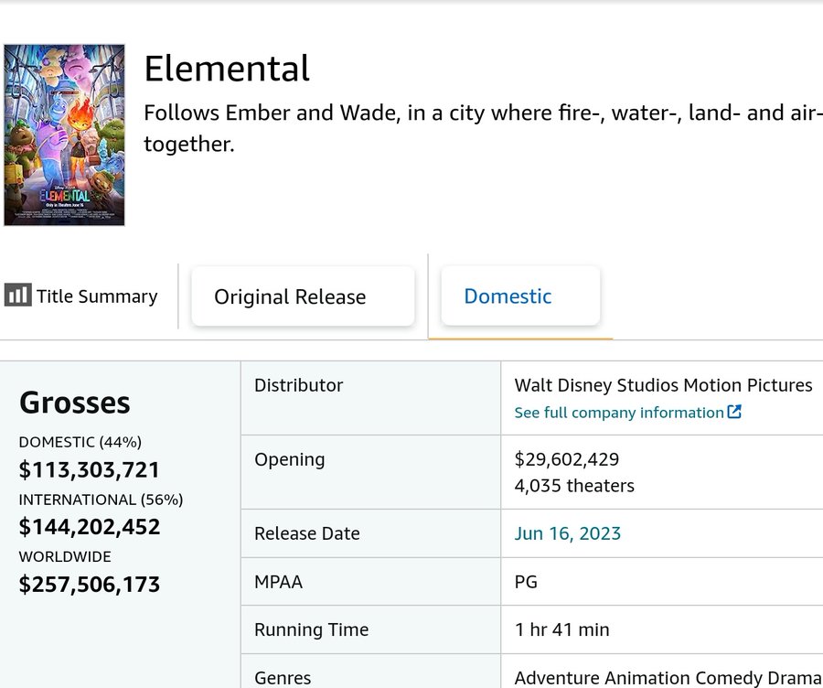Click the Distributor row label
Image resolution: width=823 pixels, height=688 pixels.
coord(299,385)
